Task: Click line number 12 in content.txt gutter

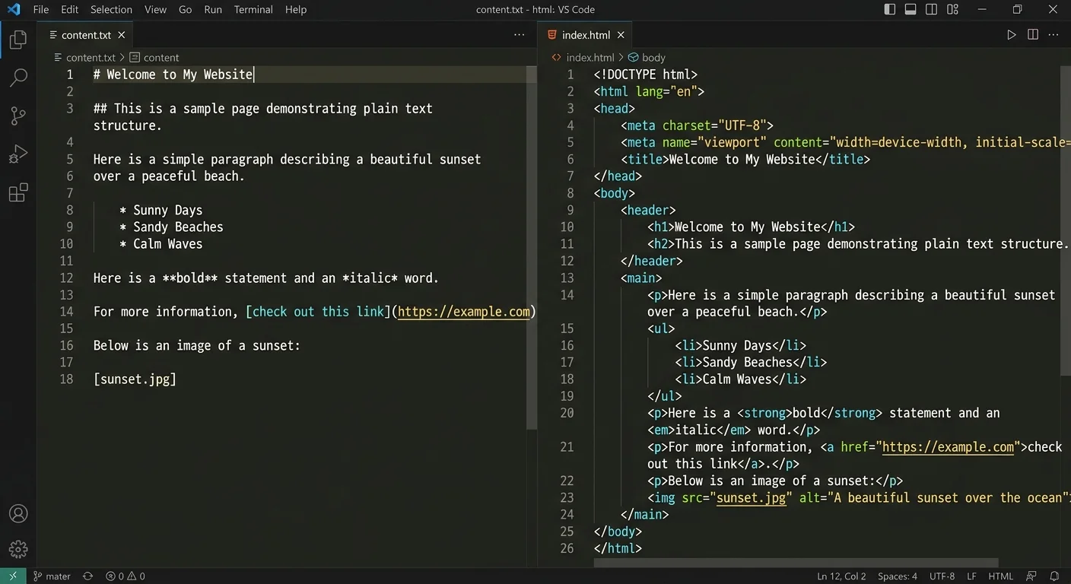Action: 66,278
